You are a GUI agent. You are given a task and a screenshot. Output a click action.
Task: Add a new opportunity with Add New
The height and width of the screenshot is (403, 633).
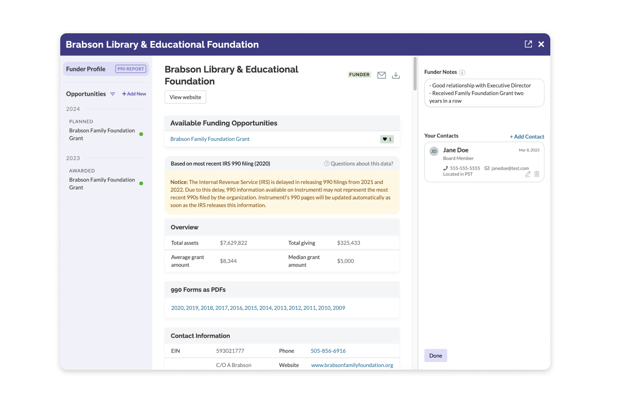tap(134, 94)
